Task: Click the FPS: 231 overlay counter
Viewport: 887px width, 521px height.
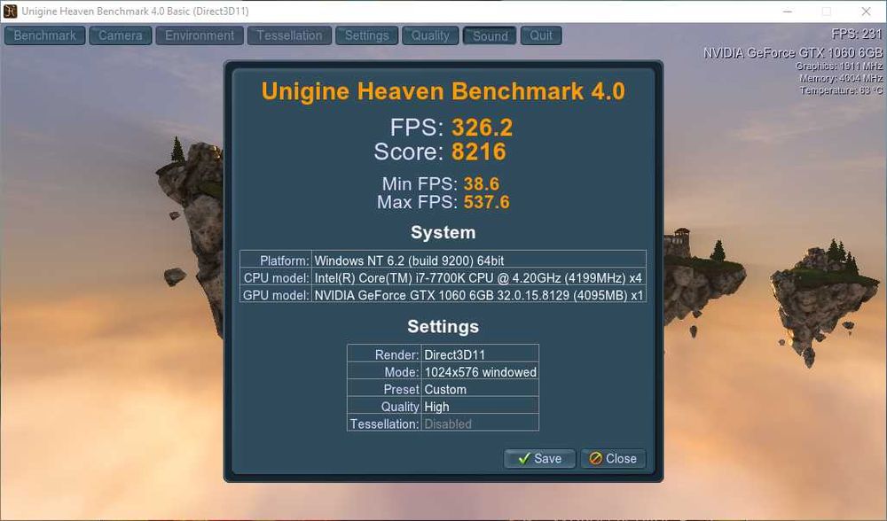Action: (x=857, y=34)
